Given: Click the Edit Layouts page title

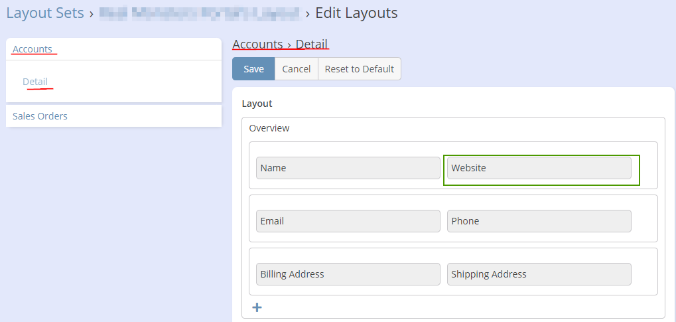Looking at the screenshot, I should coord(356,13).
